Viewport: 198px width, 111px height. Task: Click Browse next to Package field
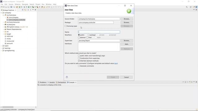127,23
